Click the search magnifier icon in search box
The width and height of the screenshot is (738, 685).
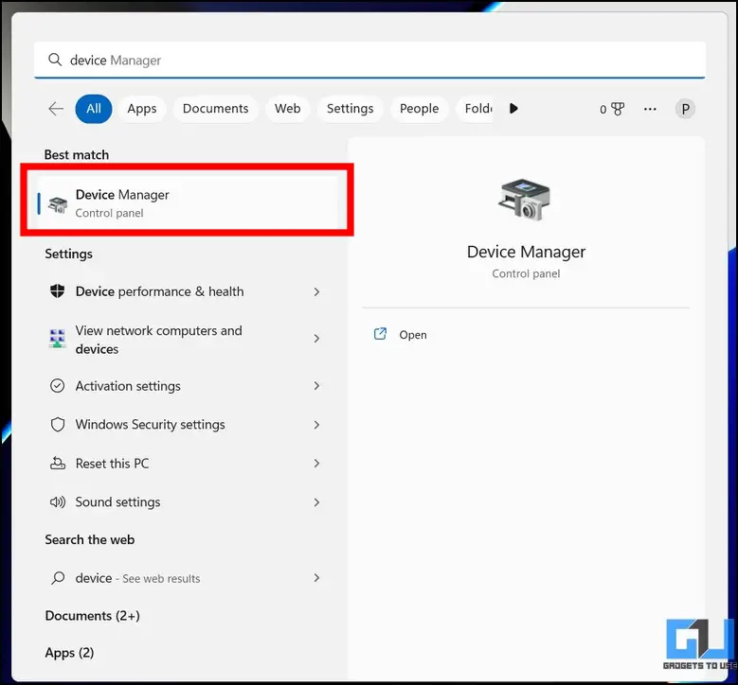55,60
